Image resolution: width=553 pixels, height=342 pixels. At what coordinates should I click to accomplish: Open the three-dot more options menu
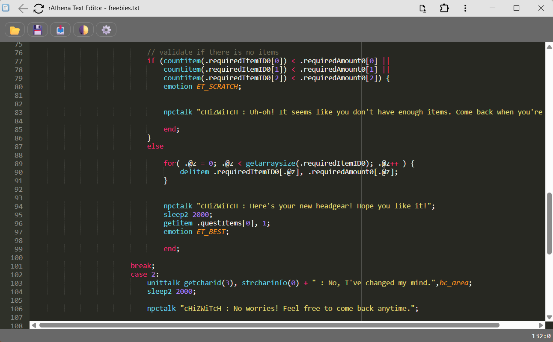[465, 8]
